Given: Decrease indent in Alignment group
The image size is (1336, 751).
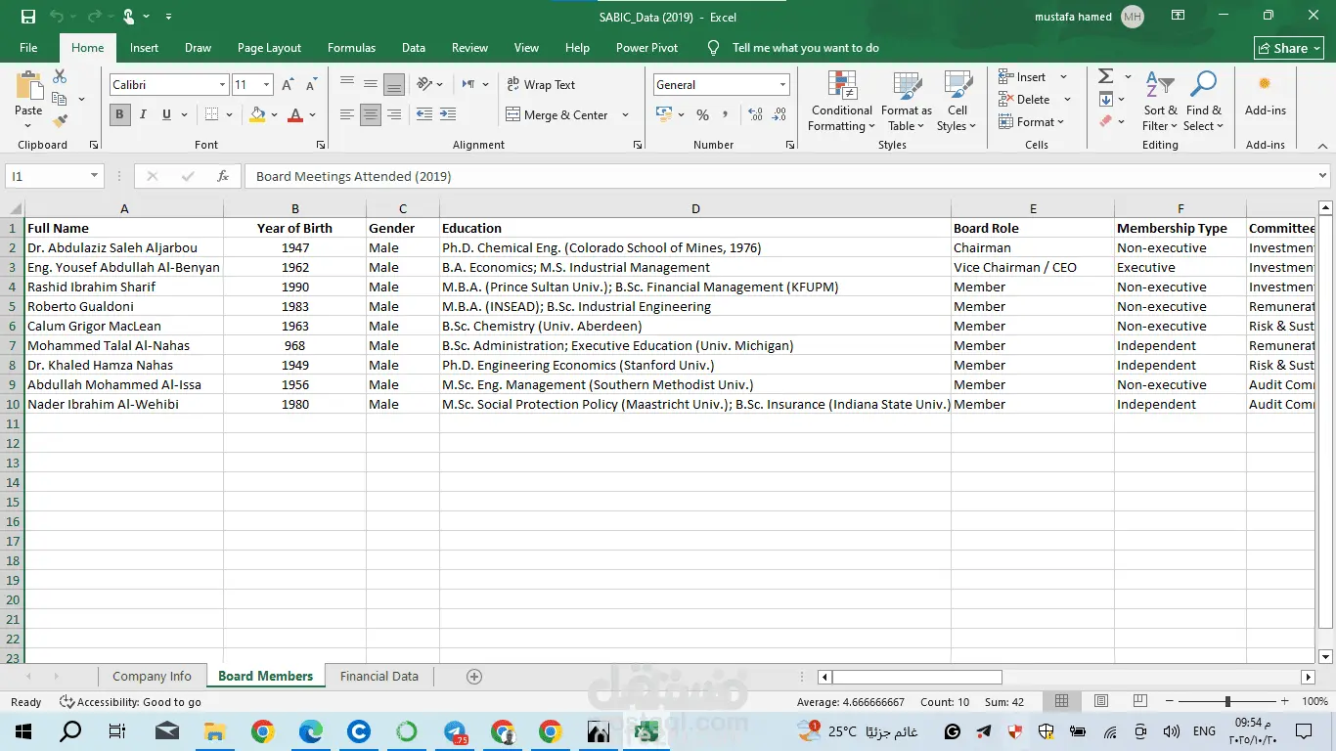Looking at the screenshot, I should point(424,115).
